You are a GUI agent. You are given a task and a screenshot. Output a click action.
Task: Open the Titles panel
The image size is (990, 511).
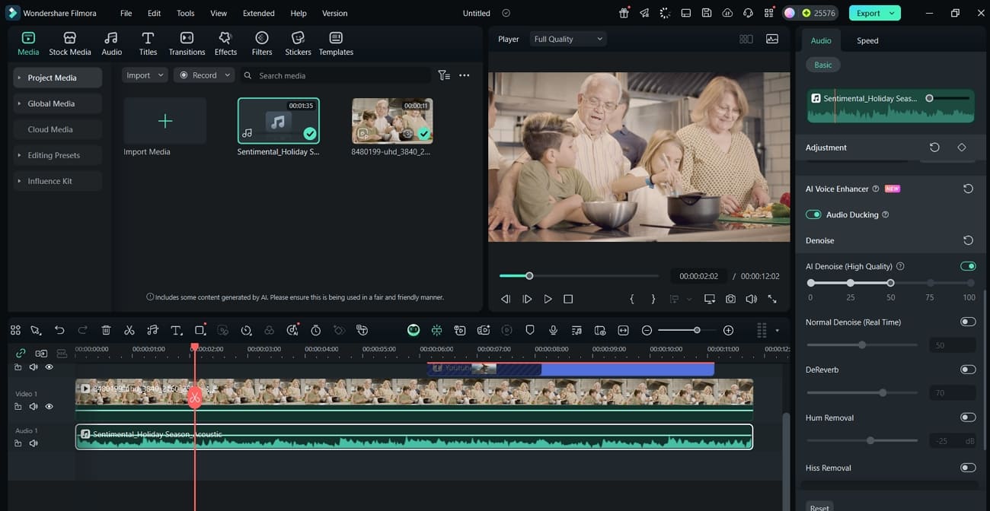tap(148, 44)
